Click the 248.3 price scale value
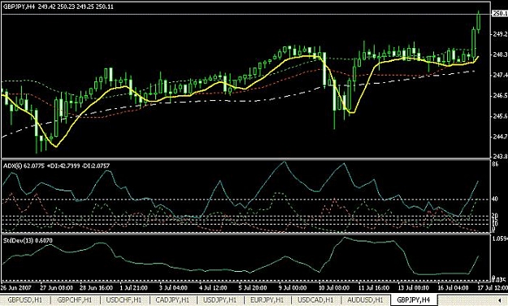Viewport: 508px width, 306px height. pos(499,55)
